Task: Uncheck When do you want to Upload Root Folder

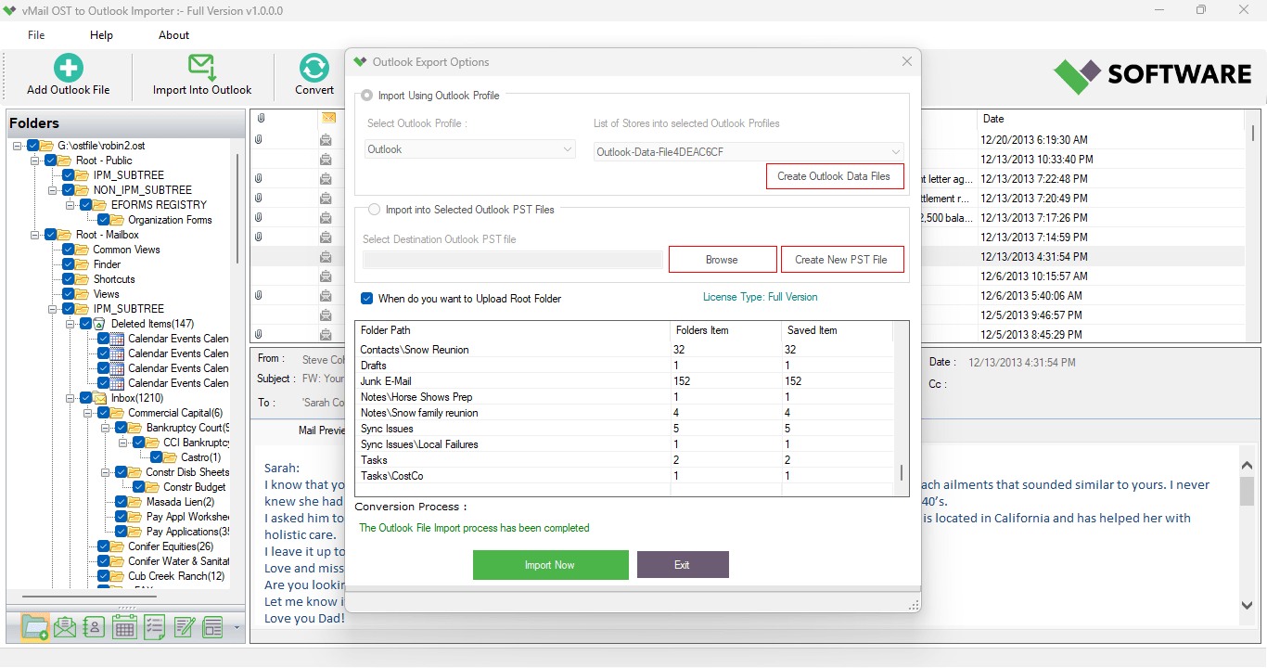Action: [x=367, y=299]
